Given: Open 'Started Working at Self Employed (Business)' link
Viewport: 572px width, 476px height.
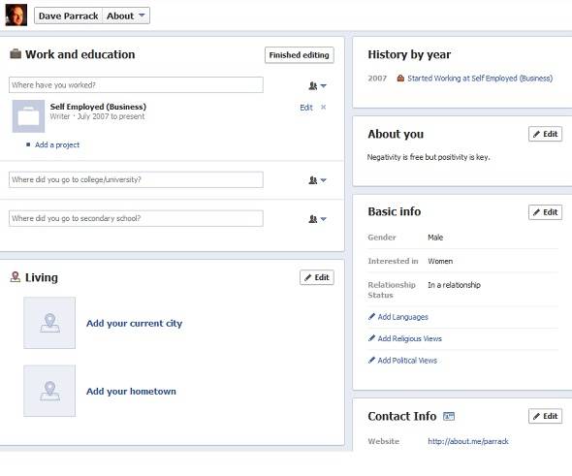Looking at the screenshot, I should tap(480, 79).
